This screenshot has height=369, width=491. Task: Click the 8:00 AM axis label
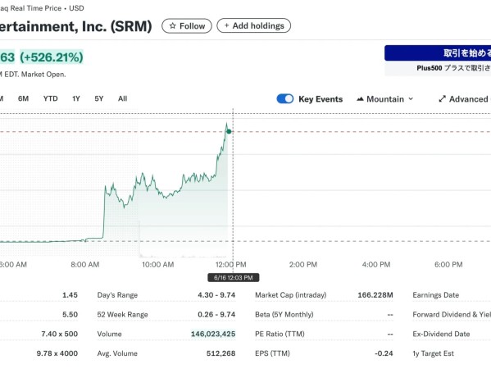pos(85,265)
